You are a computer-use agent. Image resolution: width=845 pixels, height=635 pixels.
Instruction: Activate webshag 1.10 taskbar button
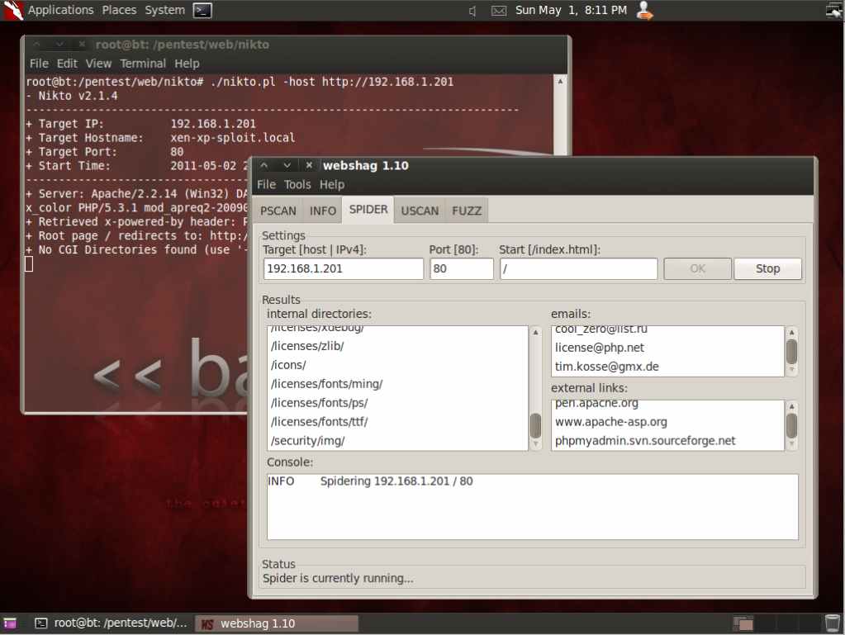(277, 623)
